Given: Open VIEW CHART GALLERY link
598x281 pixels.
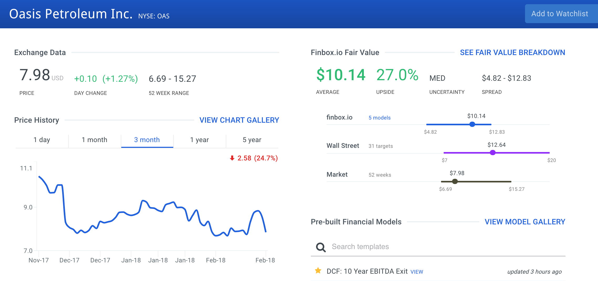Looking at the screenshot, I should tap(239, 120).
